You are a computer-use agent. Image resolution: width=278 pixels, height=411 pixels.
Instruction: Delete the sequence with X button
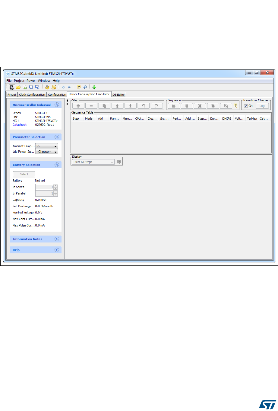pos(200,106)
